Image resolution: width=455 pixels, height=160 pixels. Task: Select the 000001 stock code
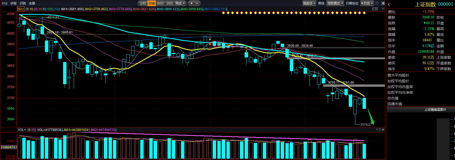click(x=445, y=4)
